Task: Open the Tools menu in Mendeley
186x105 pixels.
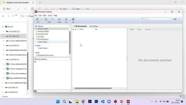Action: click(x=50, y=15)
